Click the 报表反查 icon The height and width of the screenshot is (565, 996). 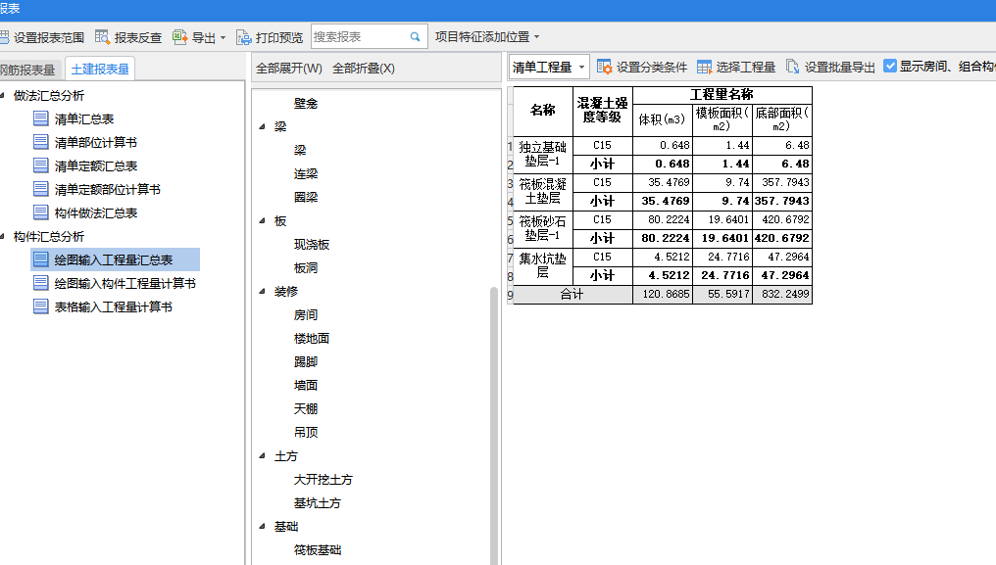(102, 37)
